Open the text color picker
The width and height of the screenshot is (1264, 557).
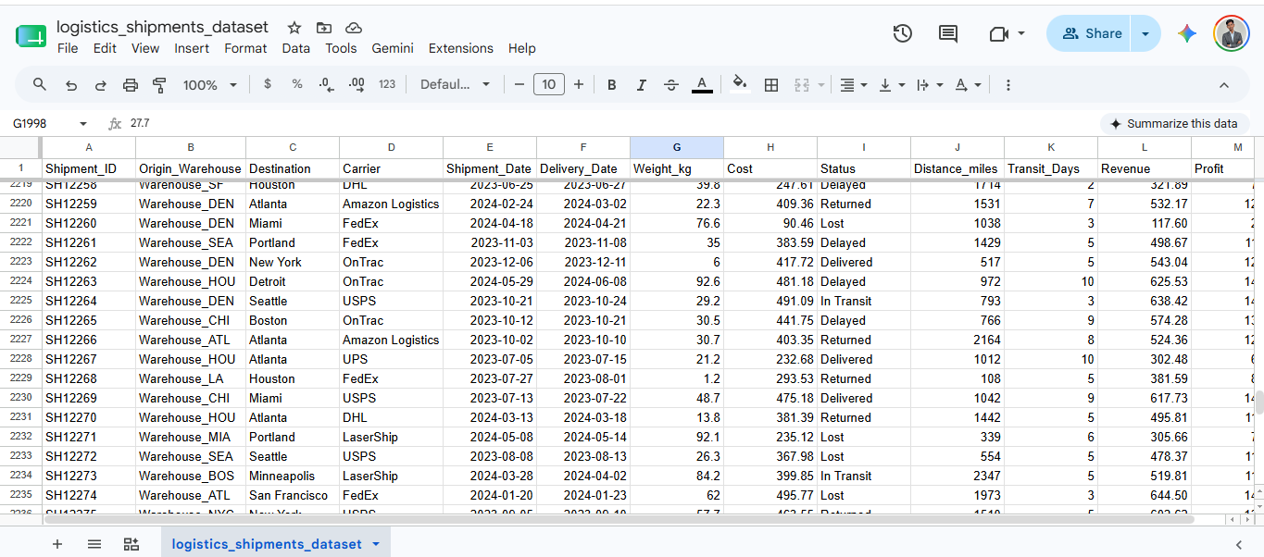tap(702, 84)
